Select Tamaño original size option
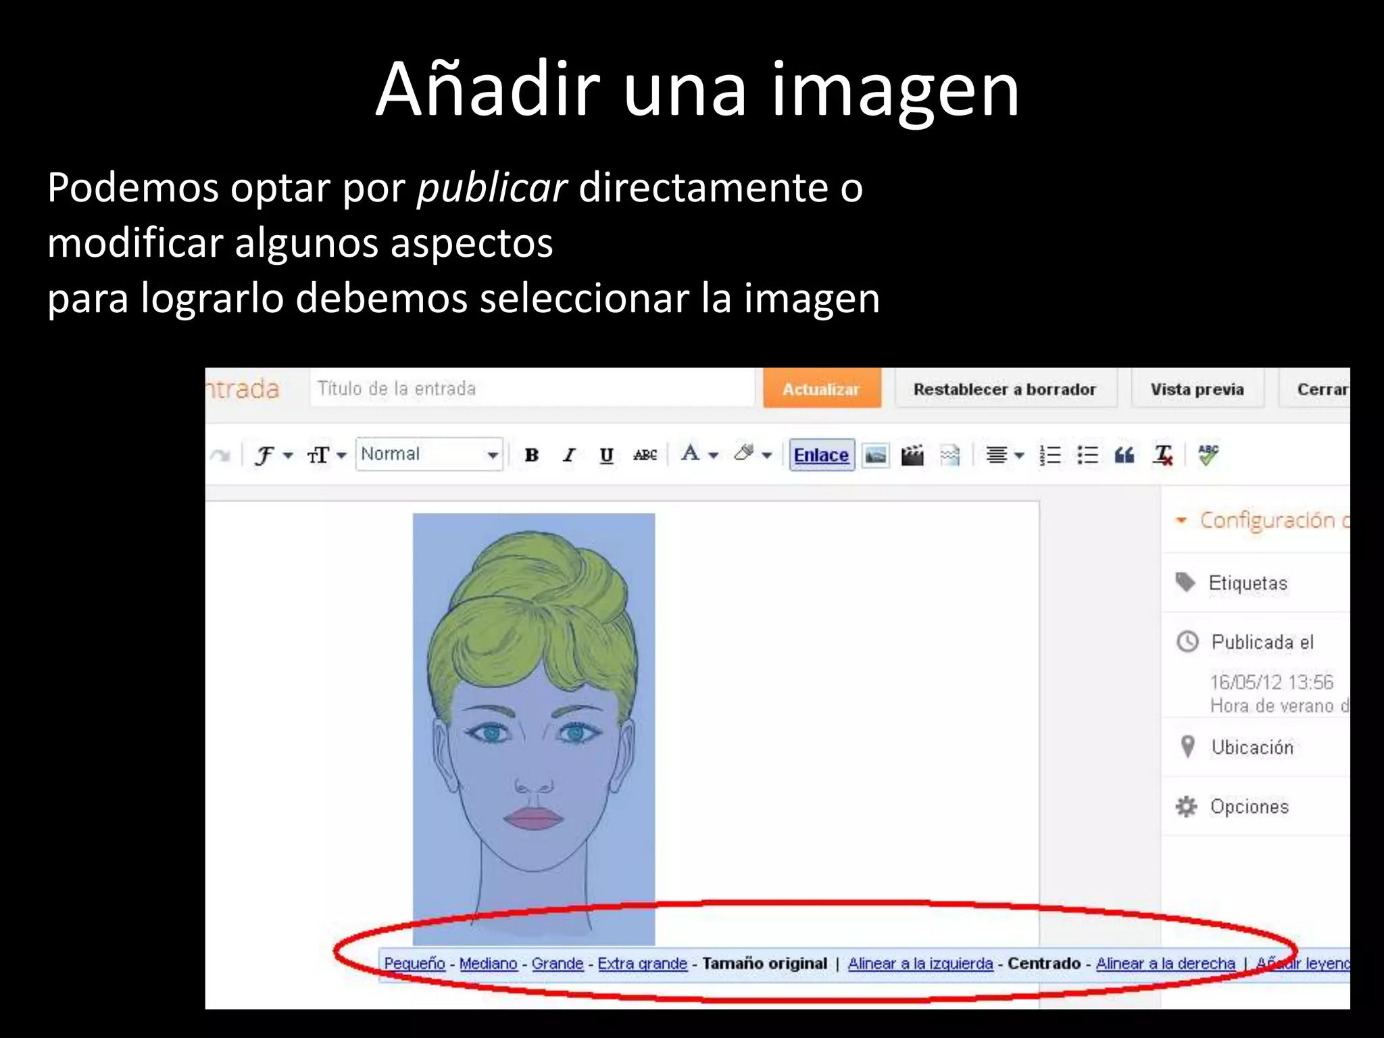This screenshot has width=1384, height=1038. point(765,964)
